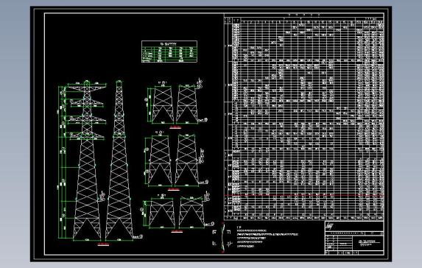This screenshot has width=422, height=268.
Task: Select the red horizontal line across the schedule
Action: click(304, 196)
